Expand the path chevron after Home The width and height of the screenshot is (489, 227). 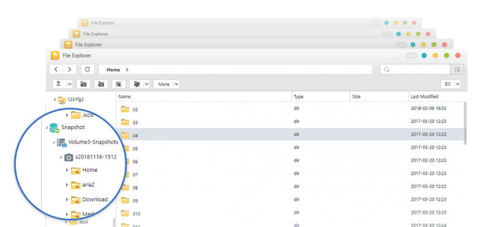pyautogui.click(x=127, y=70)
